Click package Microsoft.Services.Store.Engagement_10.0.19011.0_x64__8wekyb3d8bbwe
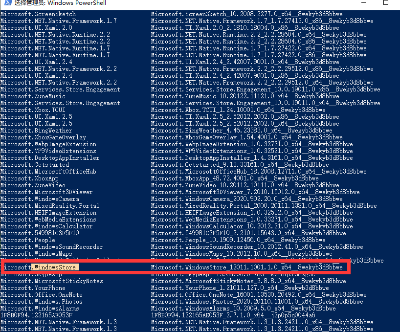Image resolution: width=400 pixels, height=332 pixels. tap(266, 103)
